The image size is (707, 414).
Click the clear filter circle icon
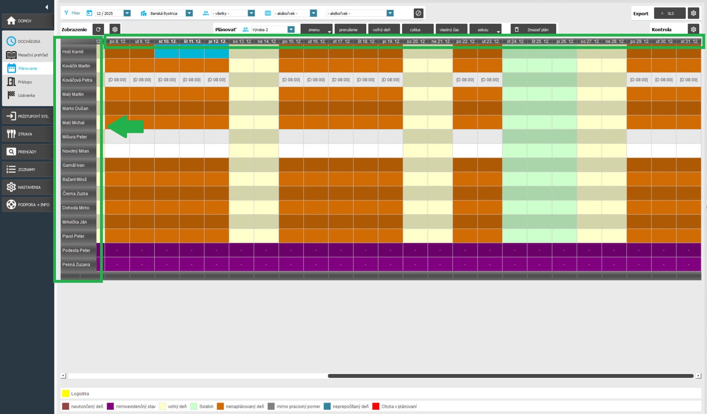[x=418, y=13]
